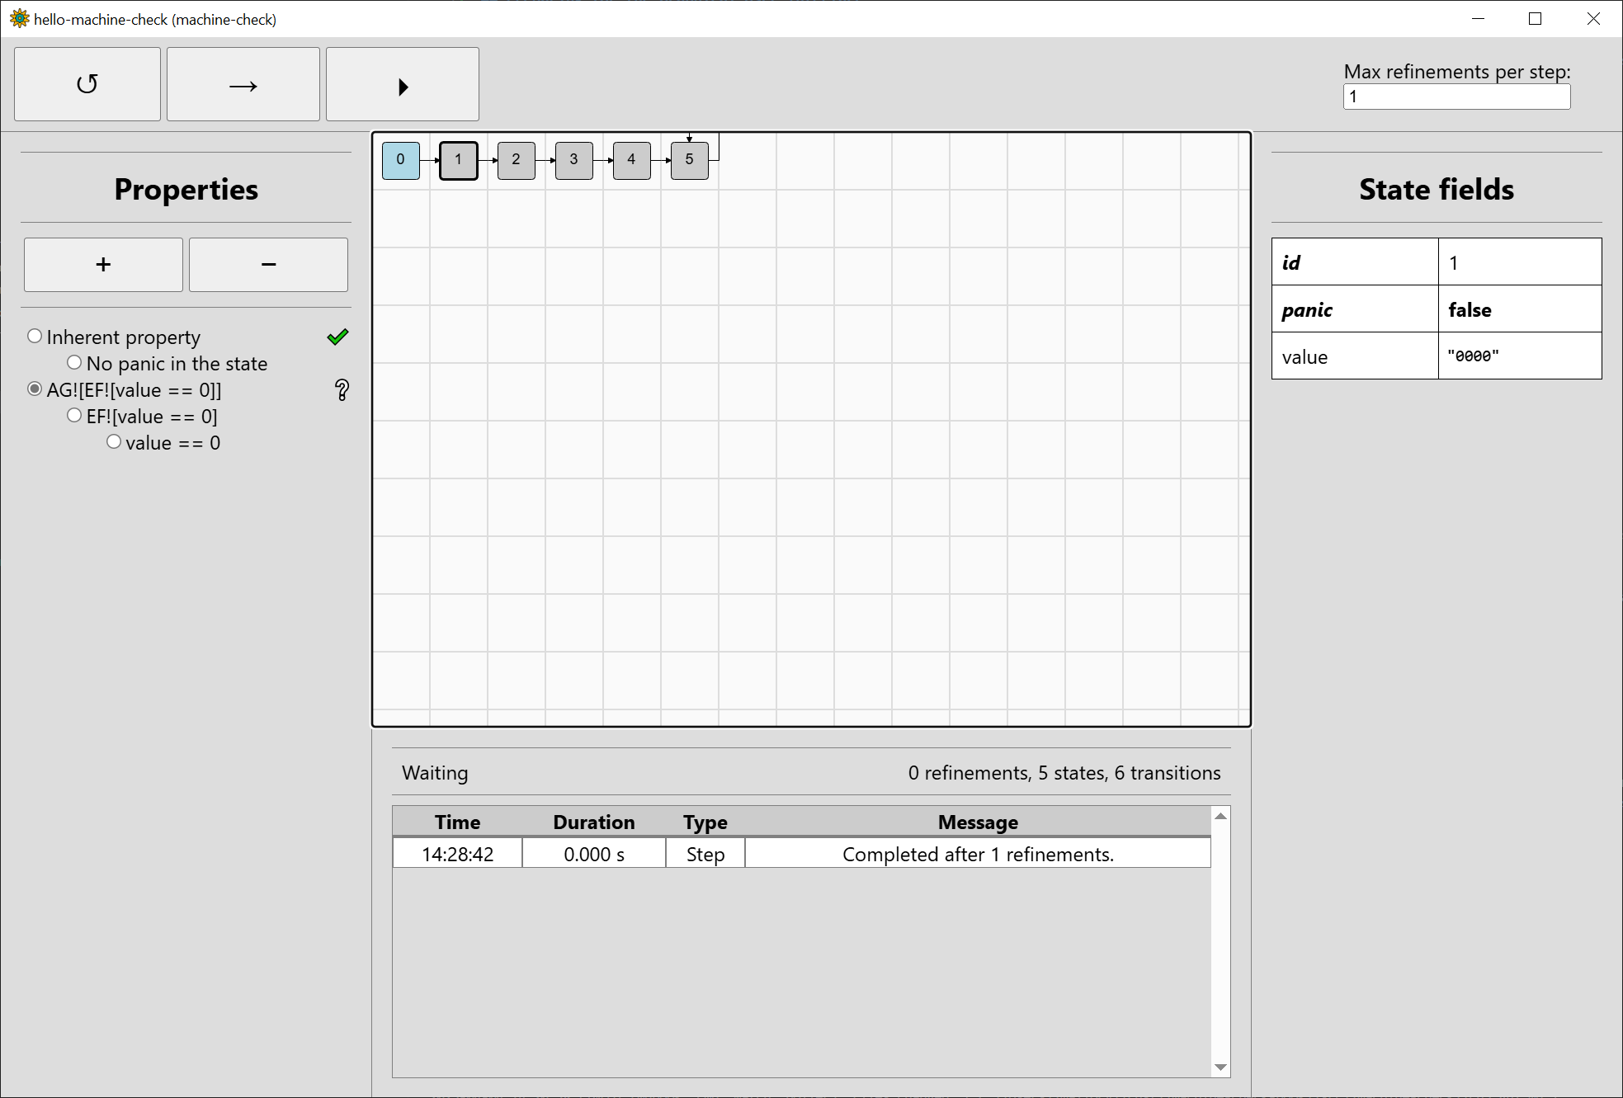The height and width of the screenshot is (1098, 1623).
Task: Click the Message column header
Action: [x=978, y=822]
